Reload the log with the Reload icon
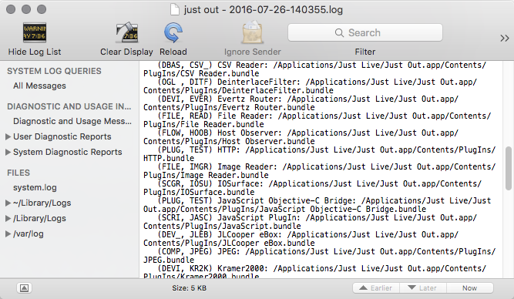 click(x=173, y=32)
